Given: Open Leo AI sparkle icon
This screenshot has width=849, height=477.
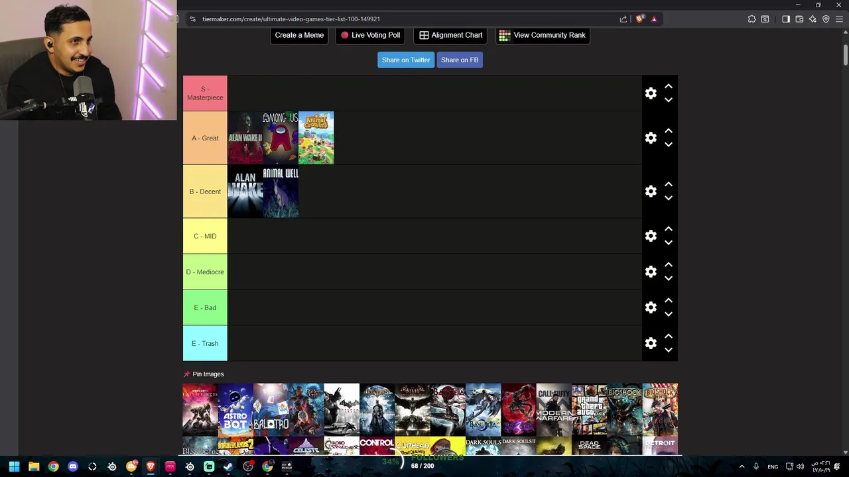Looking at the screenshot, I should [813, 19].
